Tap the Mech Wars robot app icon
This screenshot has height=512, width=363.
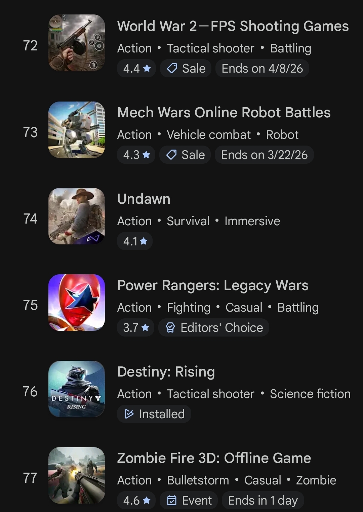click(x=77, y=130)
